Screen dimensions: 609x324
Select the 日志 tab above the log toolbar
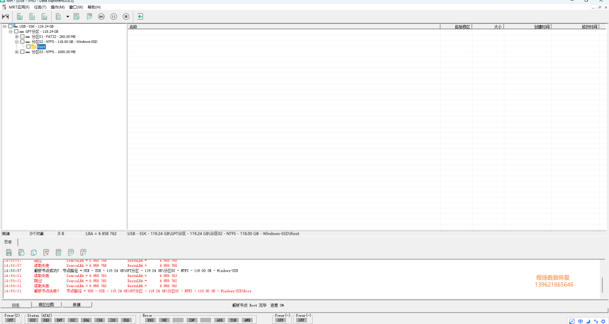click(x=8, y=242)
